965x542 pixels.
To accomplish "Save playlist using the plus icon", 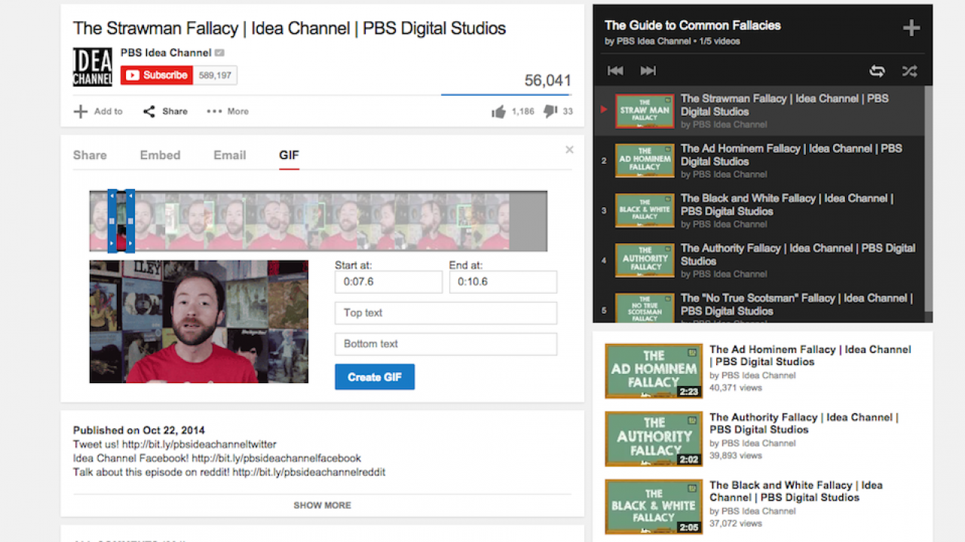I will [911, 29].
